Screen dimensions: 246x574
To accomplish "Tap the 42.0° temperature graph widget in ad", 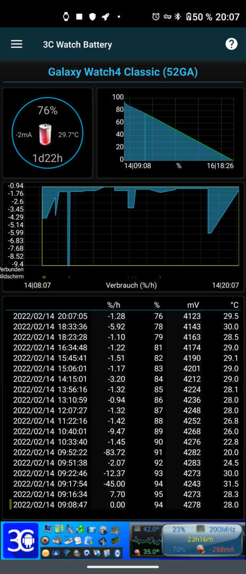I will tap(147, 541).
